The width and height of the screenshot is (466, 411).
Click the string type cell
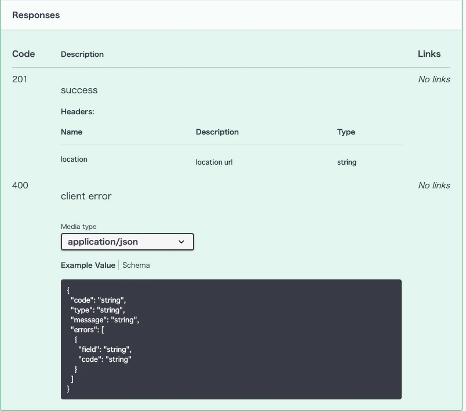click(x=347, y=162)
